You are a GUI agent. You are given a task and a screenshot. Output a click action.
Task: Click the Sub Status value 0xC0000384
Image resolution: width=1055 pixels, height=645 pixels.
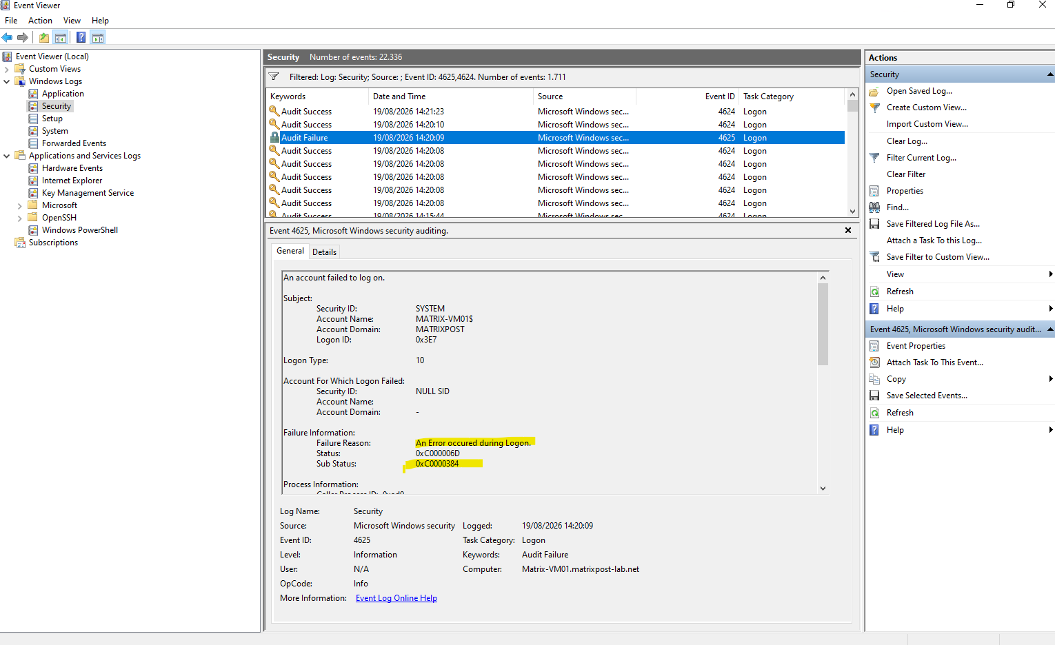tap(437, 464)
